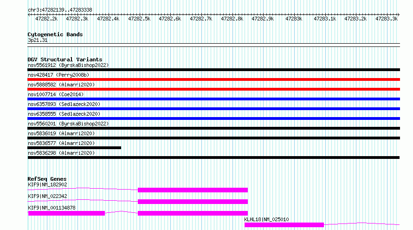The image size is (413, 230).
Task: Click the 47282.7k ruler tick label
Action: (201, 19)
